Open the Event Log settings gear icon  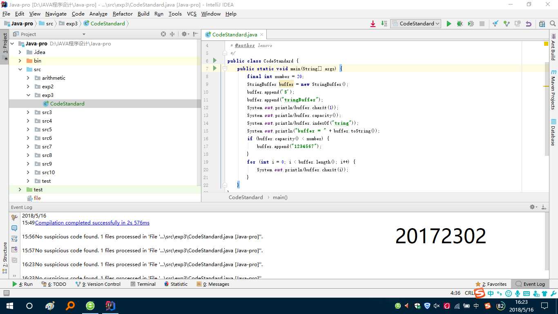[x=533, y=207]
